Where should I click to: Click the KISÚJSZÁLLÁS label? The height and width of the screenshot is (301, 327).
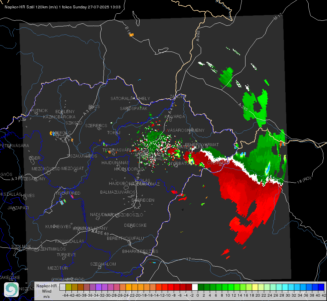coord(70,241)
